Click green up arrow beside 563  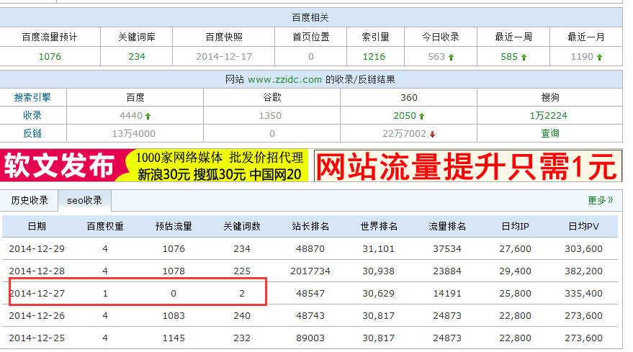(x=452, y=57)
